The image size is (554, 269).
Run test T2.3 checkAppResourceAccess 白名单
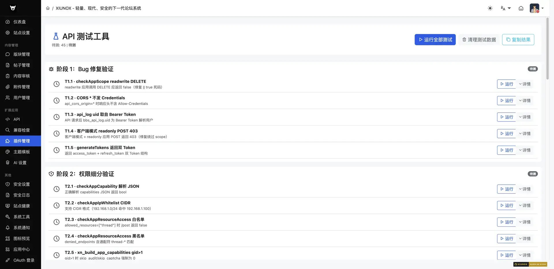pyautogui.click(x=506, y=222)
